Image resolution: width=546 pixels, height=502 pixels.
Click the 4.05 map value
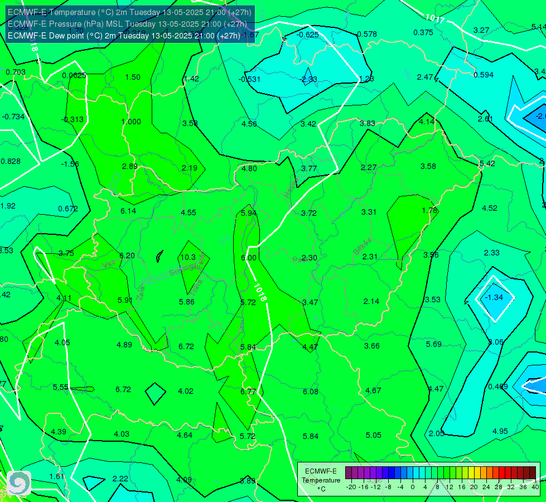62,342
